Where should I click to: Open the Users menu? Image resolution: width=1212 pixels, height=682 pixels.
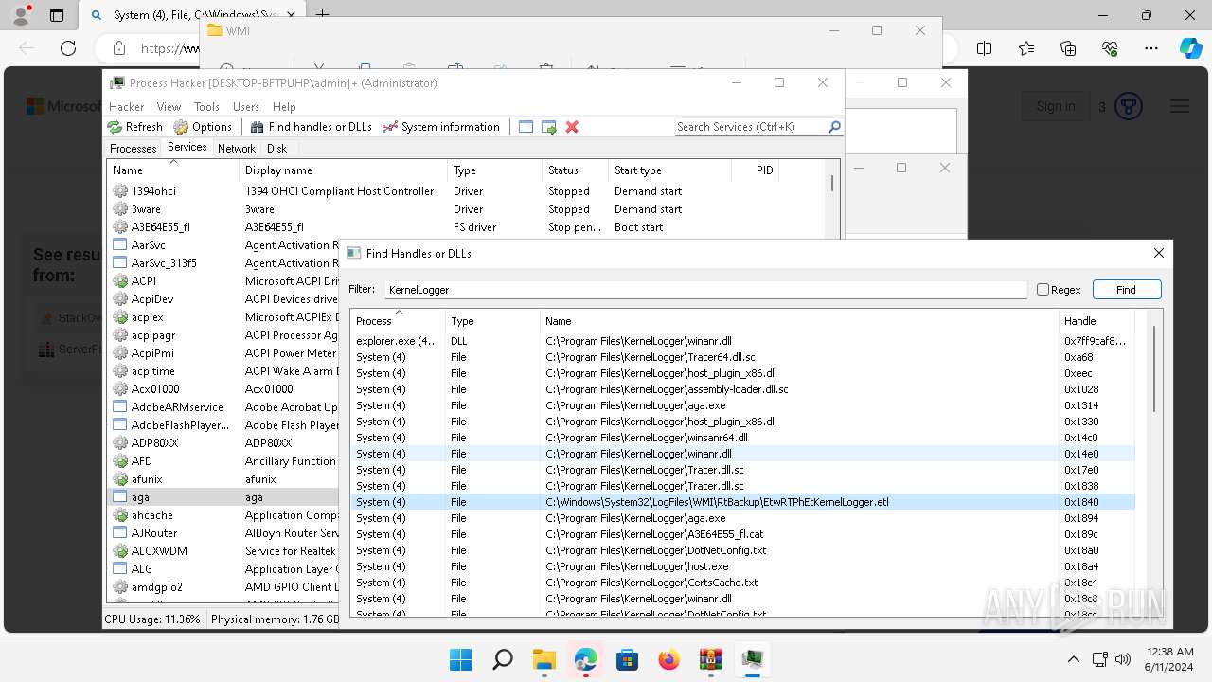coord(246,107)
